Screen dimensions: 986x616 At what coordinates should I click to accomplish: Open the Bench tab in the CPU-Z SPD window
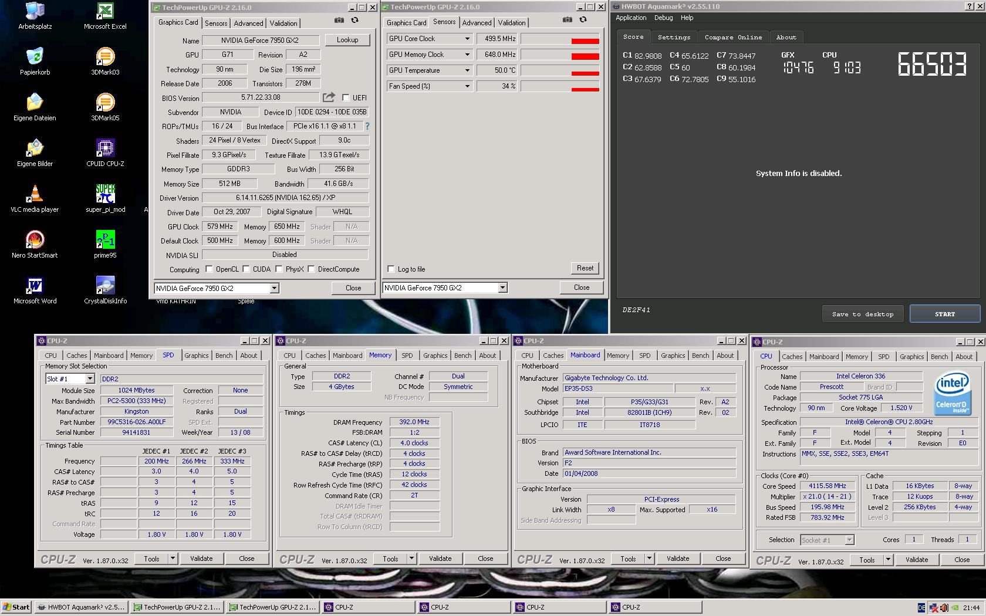click(224, 356)
